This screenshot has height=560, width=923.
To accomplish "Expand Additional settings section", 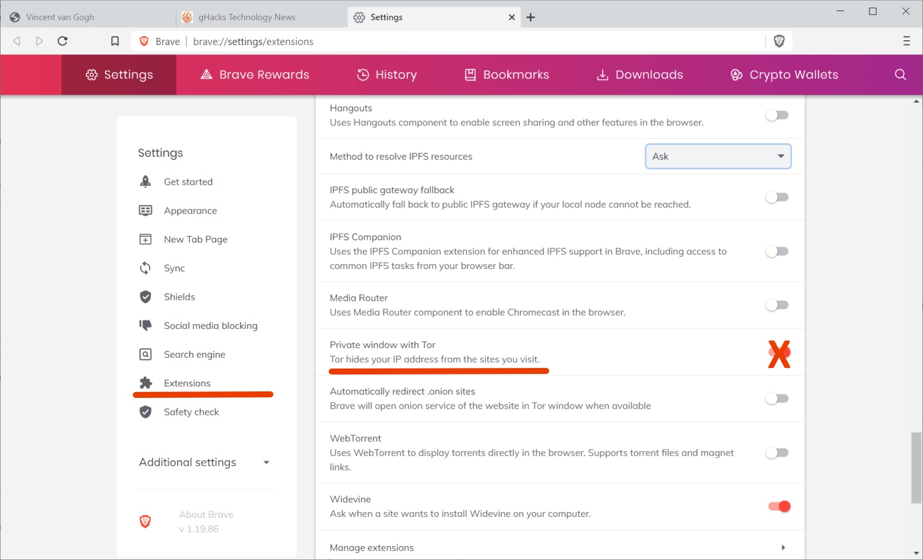I will 204,462.
